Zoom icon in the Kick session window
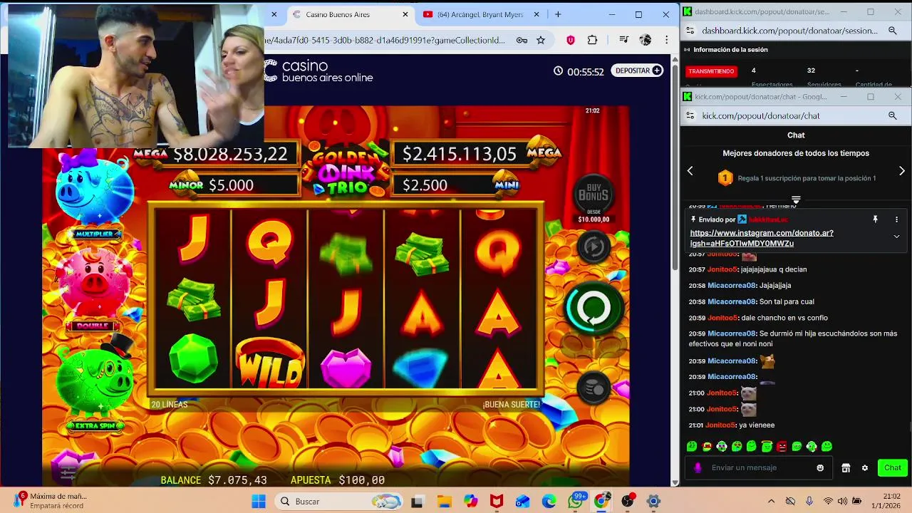 click(892, 31)
